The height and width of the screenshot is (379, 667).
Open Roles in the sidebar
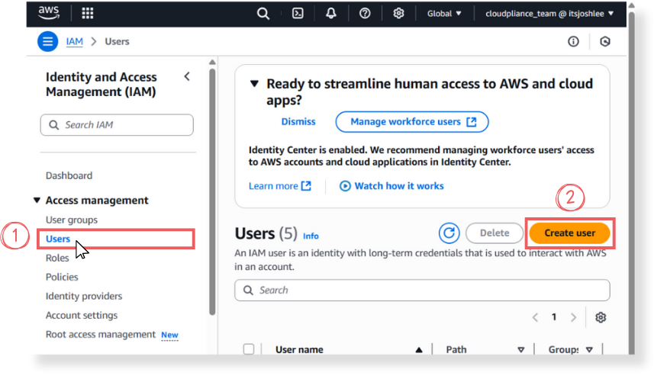[x=57, y=258]
